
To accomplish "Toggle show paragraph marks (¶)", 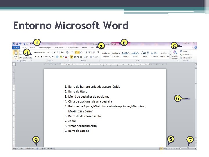I will (x=98, y=52).
